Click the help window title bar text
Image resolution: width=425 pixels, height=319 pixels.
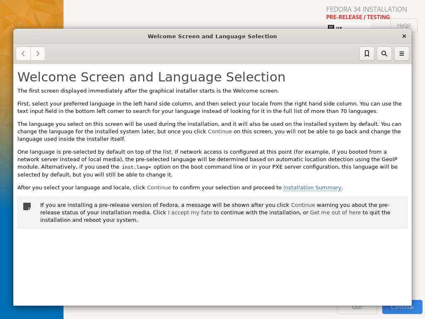pos(212,37)
